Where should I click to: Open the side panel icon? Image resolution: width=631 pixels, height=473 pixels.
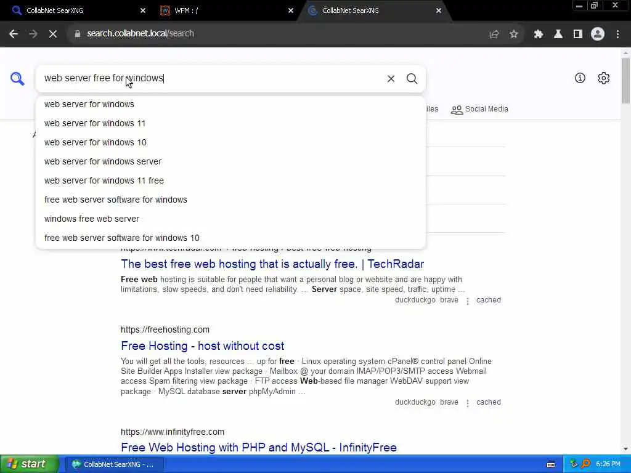tap(578, 34)
